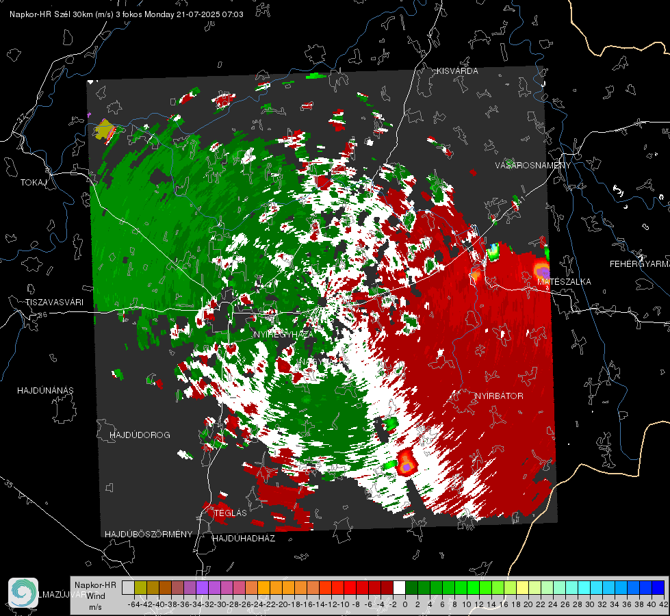Pick the dark green swatch right of white

coord(411,587)
